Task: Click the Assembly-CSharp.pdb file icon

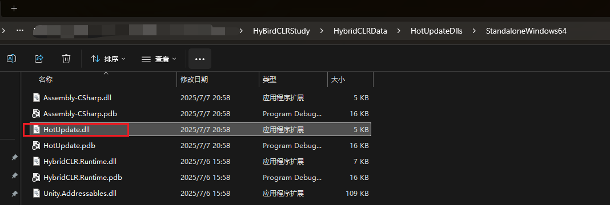Action: pyautogui.click(x=36, y=114)
